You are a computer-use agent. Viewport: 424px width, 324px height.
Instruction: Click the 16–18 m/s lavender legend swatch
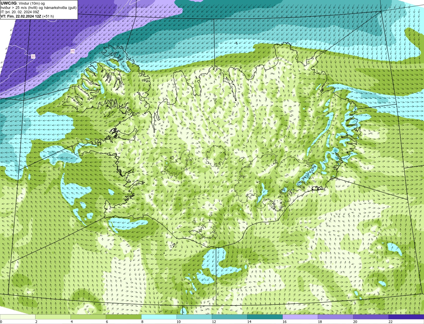300,317
